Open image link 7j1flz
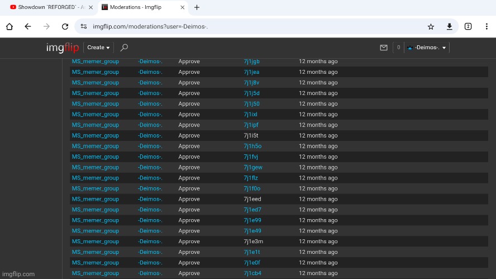The image size is (496, 279). point(251,178)
